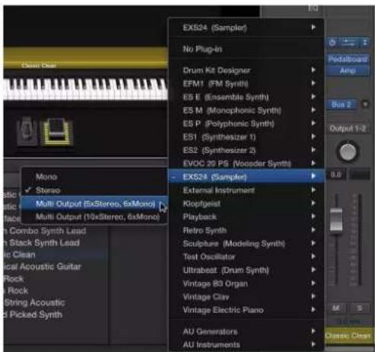
Task: Click the 0.0 volume value field
Action: point(335,174)
